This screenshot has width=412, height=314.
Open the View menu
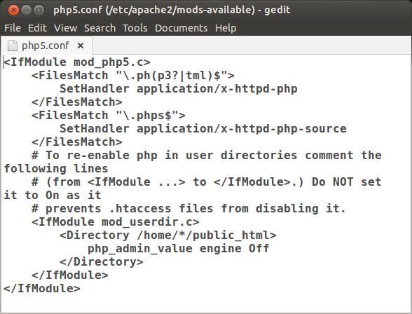pyautogui.click(x=65, y=28)
